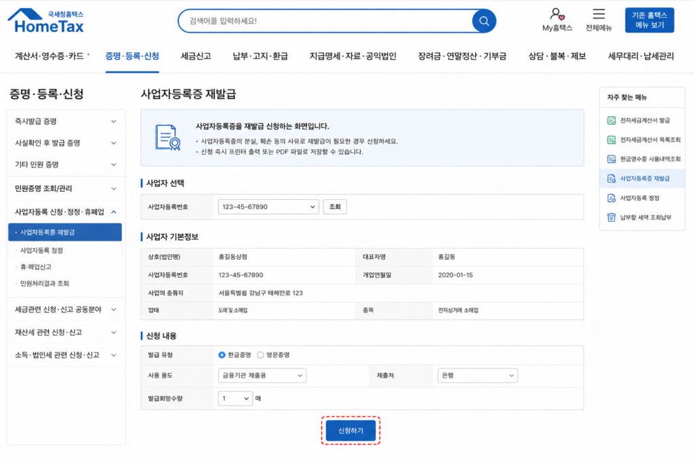The height and width of the screenshot is (463, 694).
Task: Open 사업자등록번호 dropdown 123-45-67890
Action: 268,207
